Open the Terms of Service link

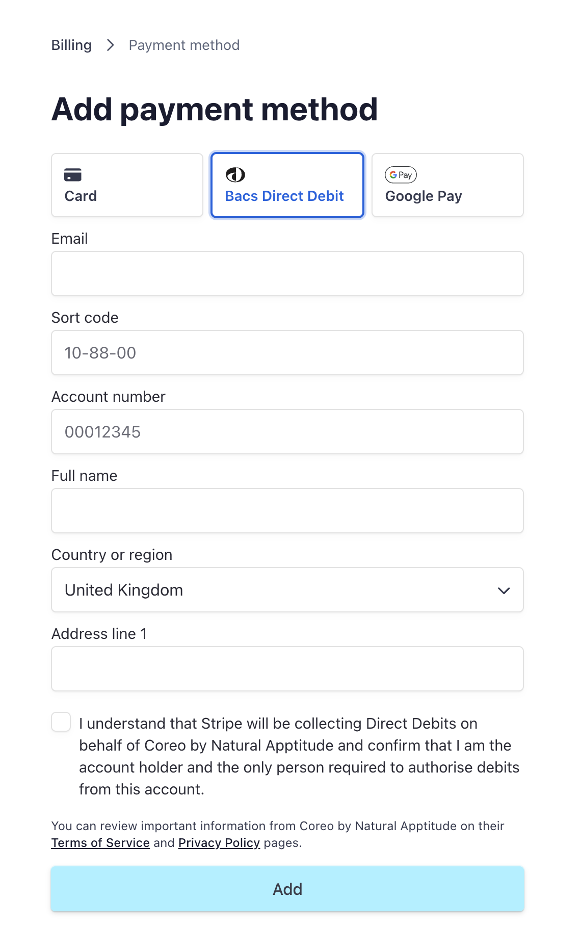(100, 843)
